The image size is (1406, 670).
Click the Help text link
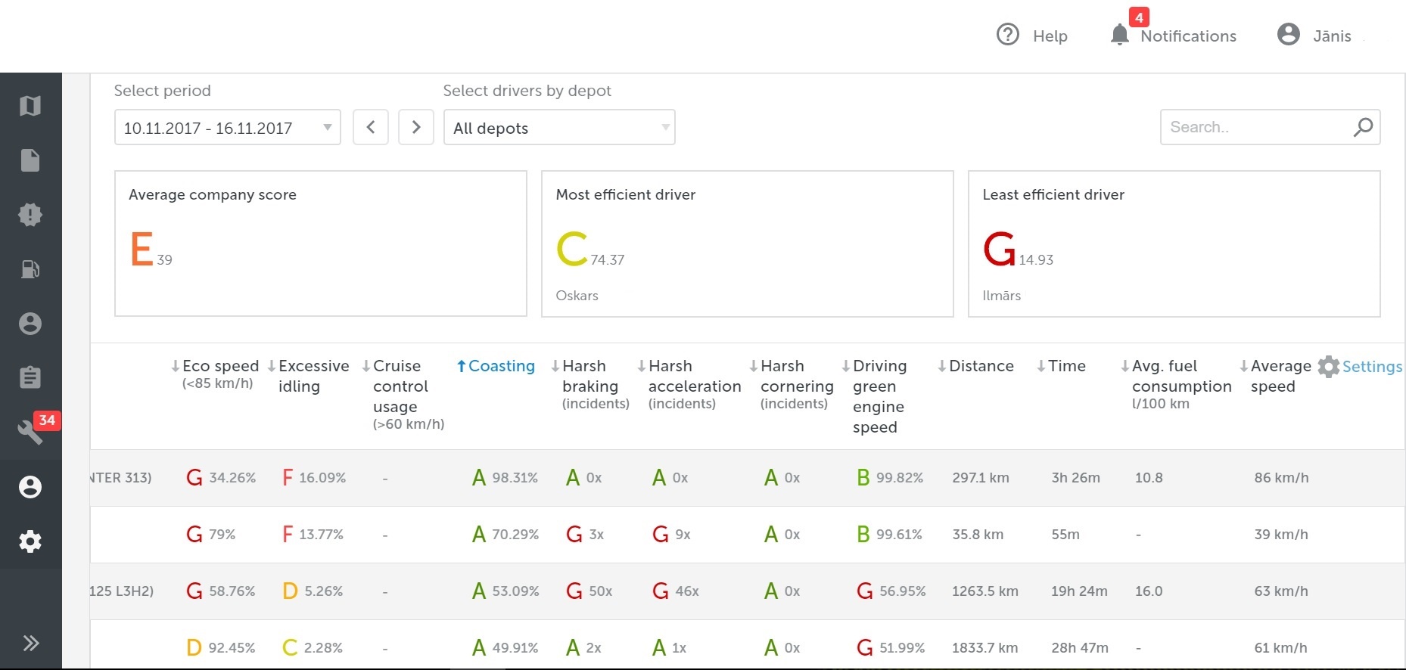pos(1050,36)
